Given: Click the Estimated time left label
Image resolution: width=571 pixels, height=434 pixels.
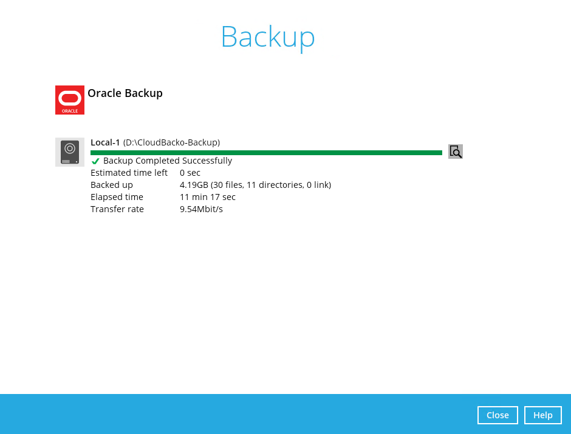Looking at the screenshot, I should [x=129, y=173].
